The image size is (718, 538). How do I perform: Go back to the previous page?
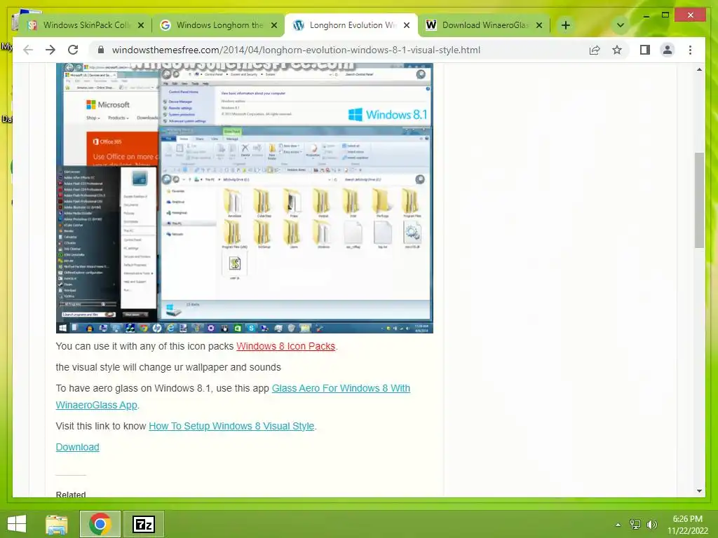coord(28,50)
